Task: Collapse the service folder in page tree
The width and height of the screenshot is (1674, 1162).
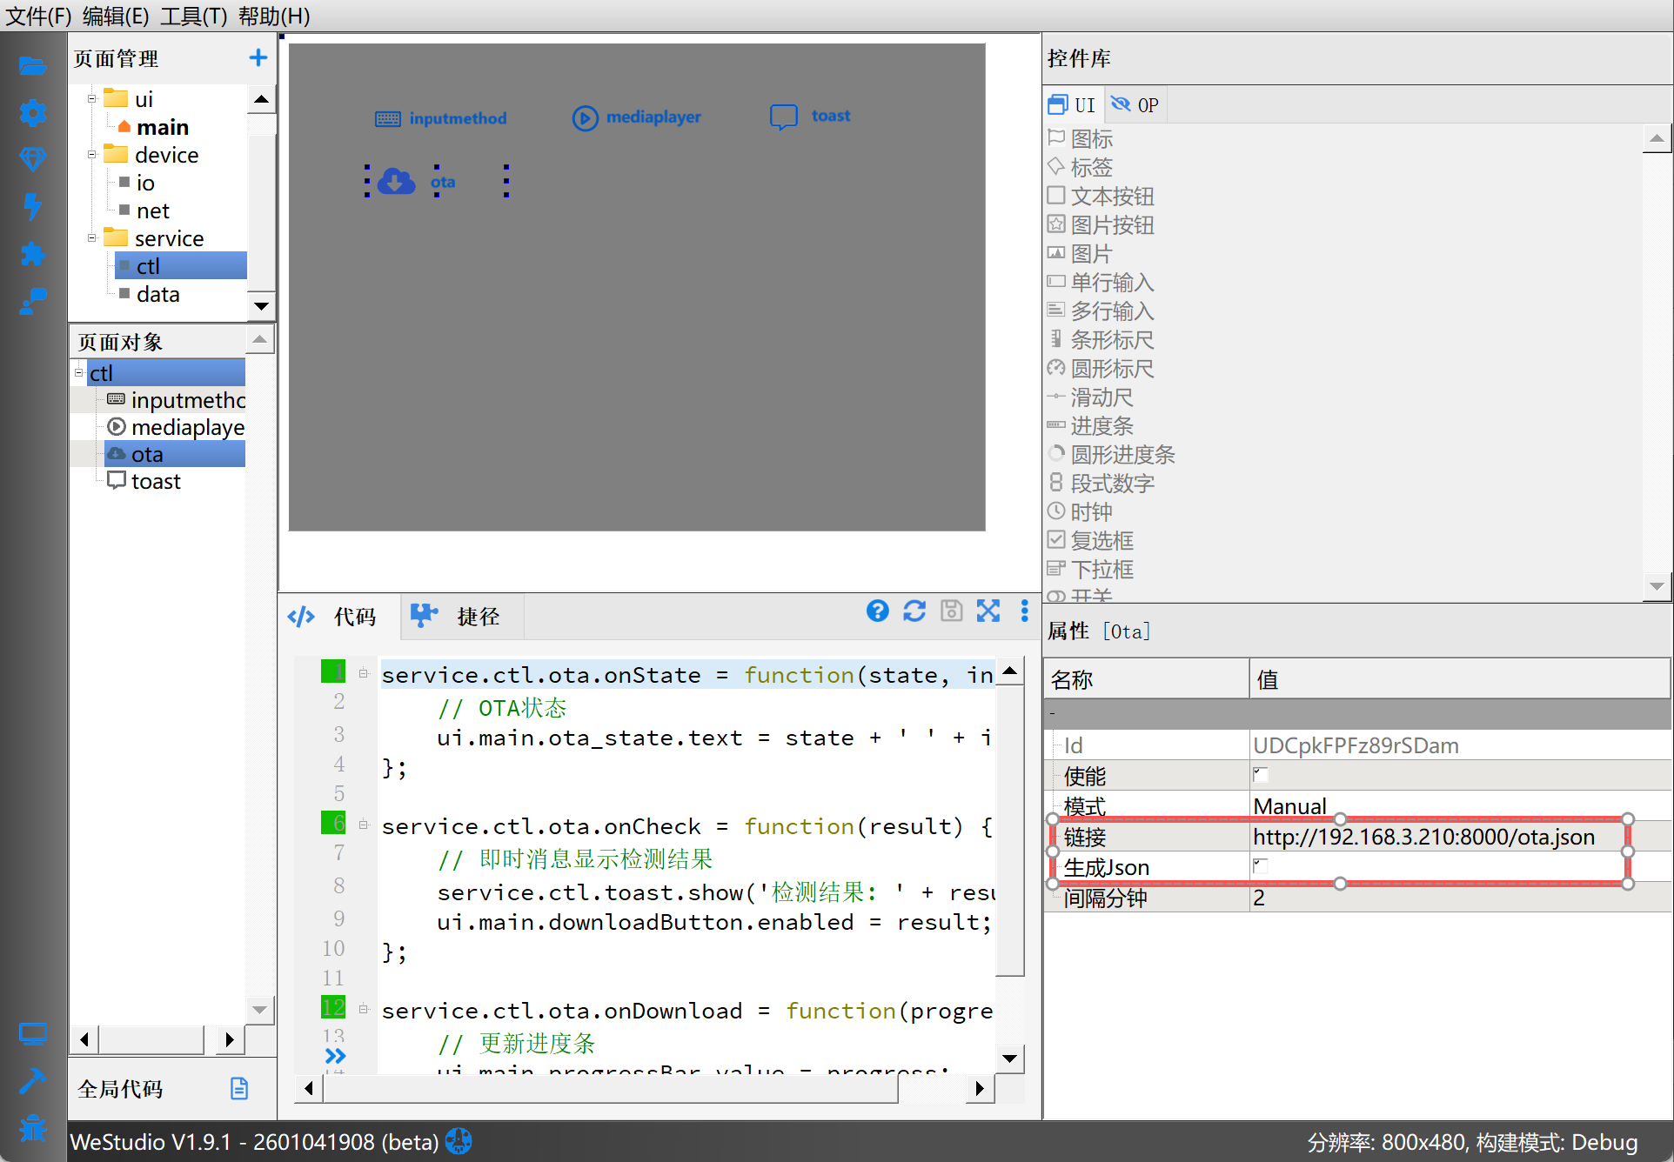Action: click(92, 238)
